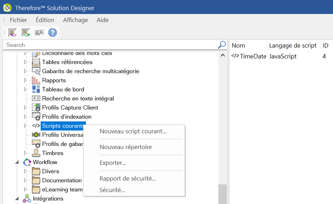333x204 pixels.
Task: Click the search magnifying glass icon
Action: 222,45
